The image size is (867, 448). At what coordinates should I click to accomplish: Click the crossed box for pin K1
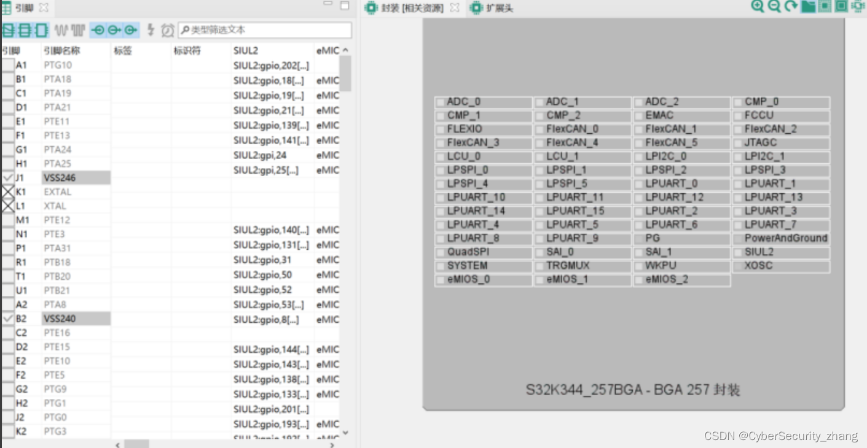(x=7, y=191)
